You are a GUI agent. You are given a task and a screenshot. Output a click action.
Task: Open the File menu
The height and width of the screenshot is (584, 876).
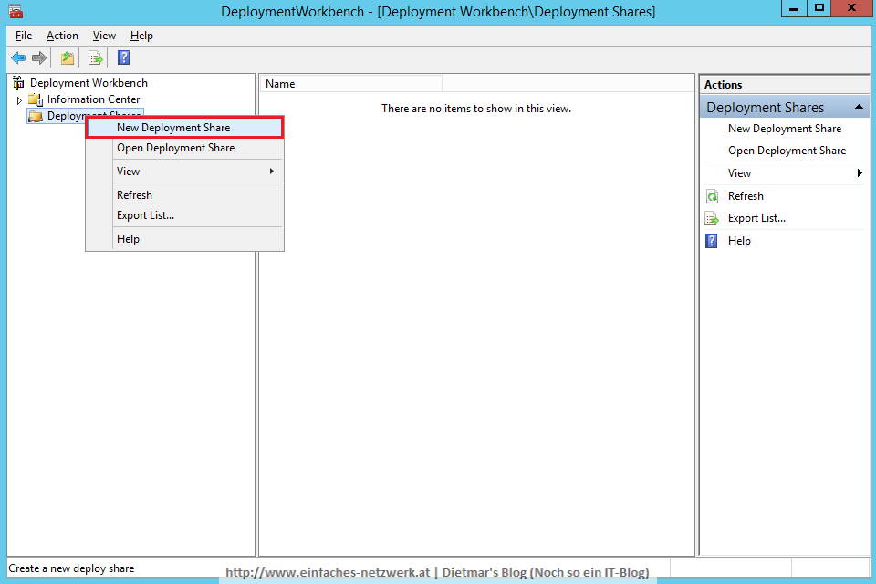point(24,36)
